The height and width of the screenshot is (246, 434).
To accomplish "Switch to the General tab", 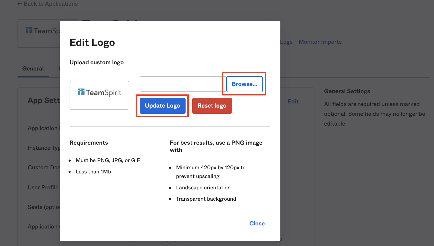I will pyautogui.click(x=33, y=69).
